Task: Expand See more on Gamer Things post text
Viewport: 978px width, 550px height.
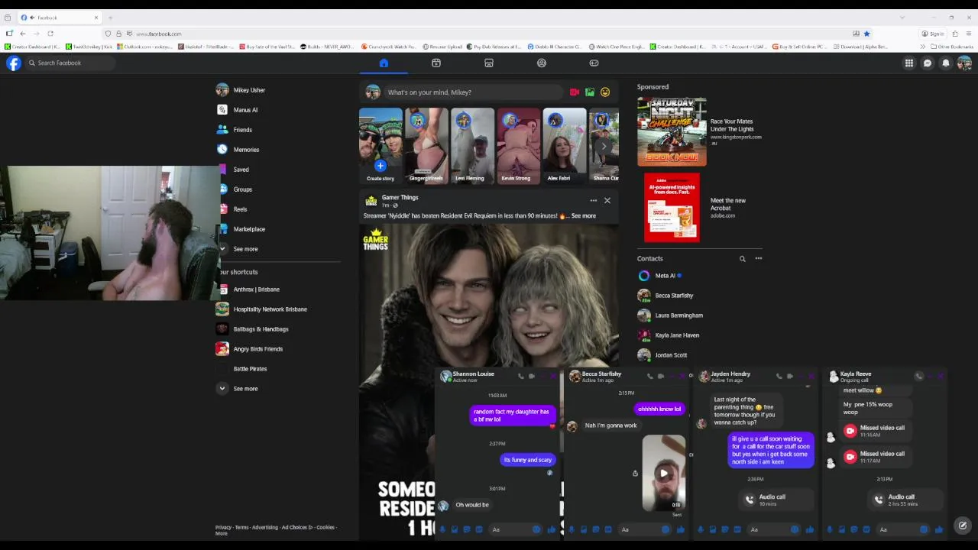Action: point(583,216)
